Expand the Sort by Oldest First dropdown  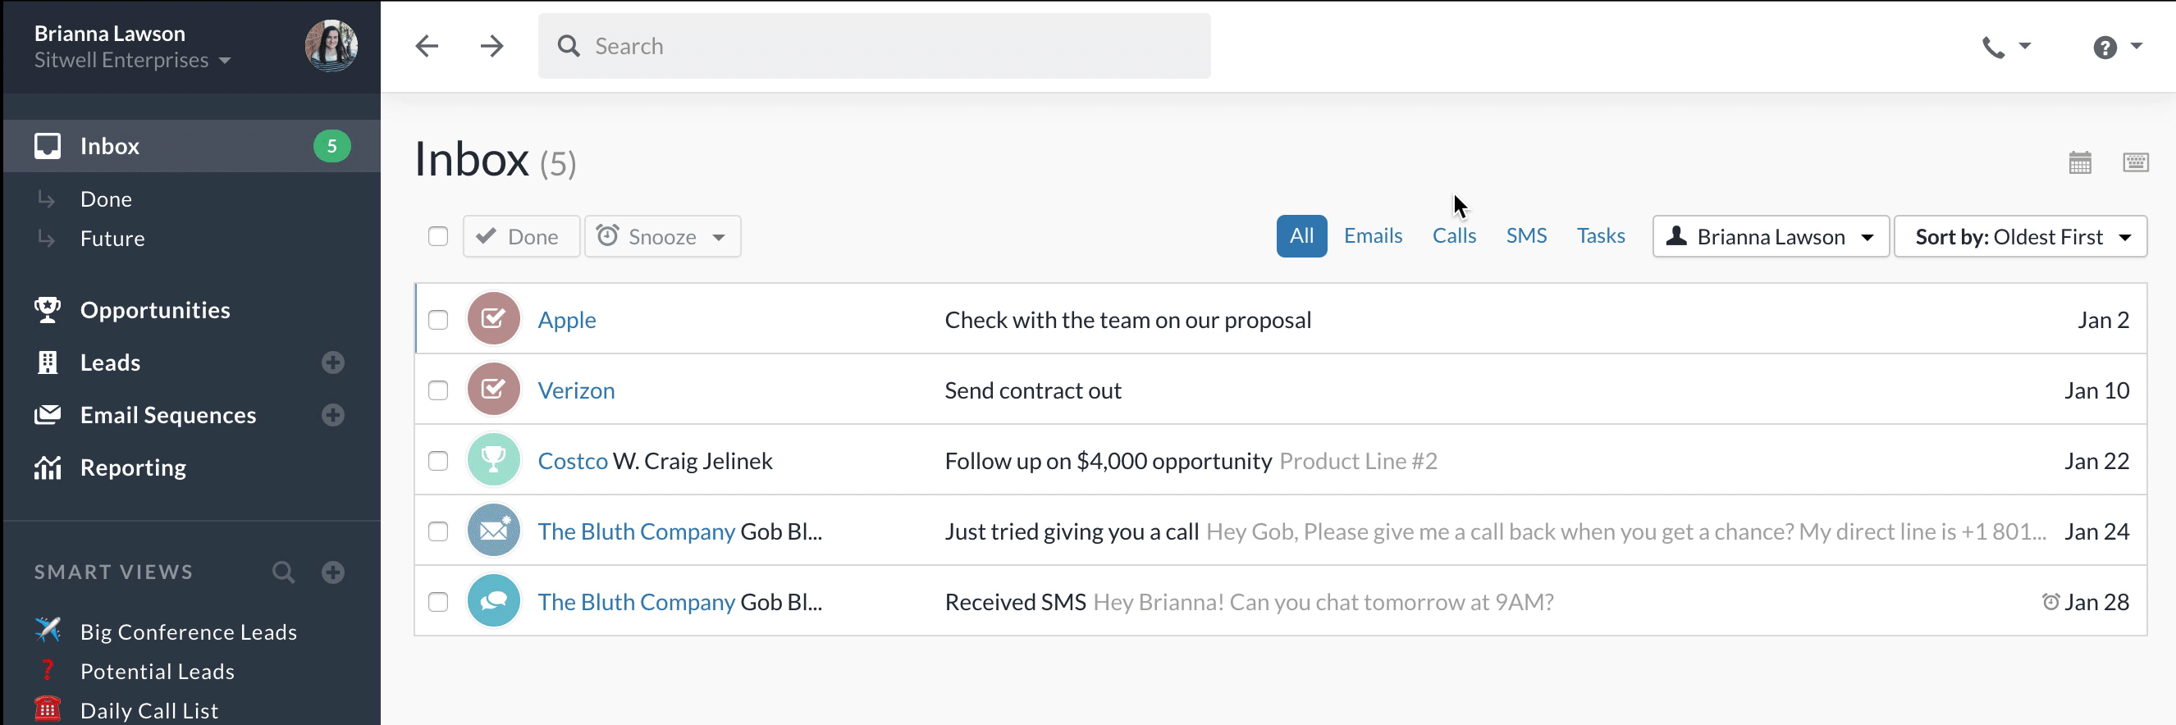click(2020, 236)
